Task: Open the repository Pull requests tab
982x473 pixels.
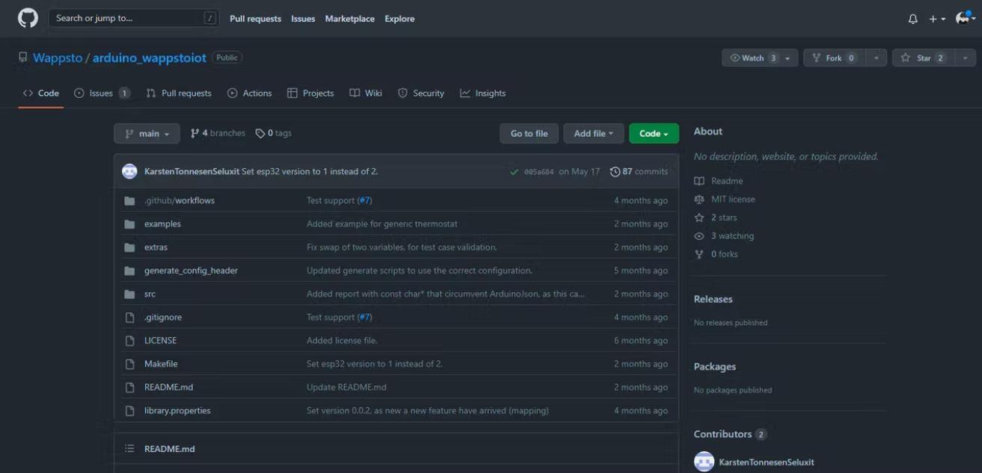Action: coord(179,93)
